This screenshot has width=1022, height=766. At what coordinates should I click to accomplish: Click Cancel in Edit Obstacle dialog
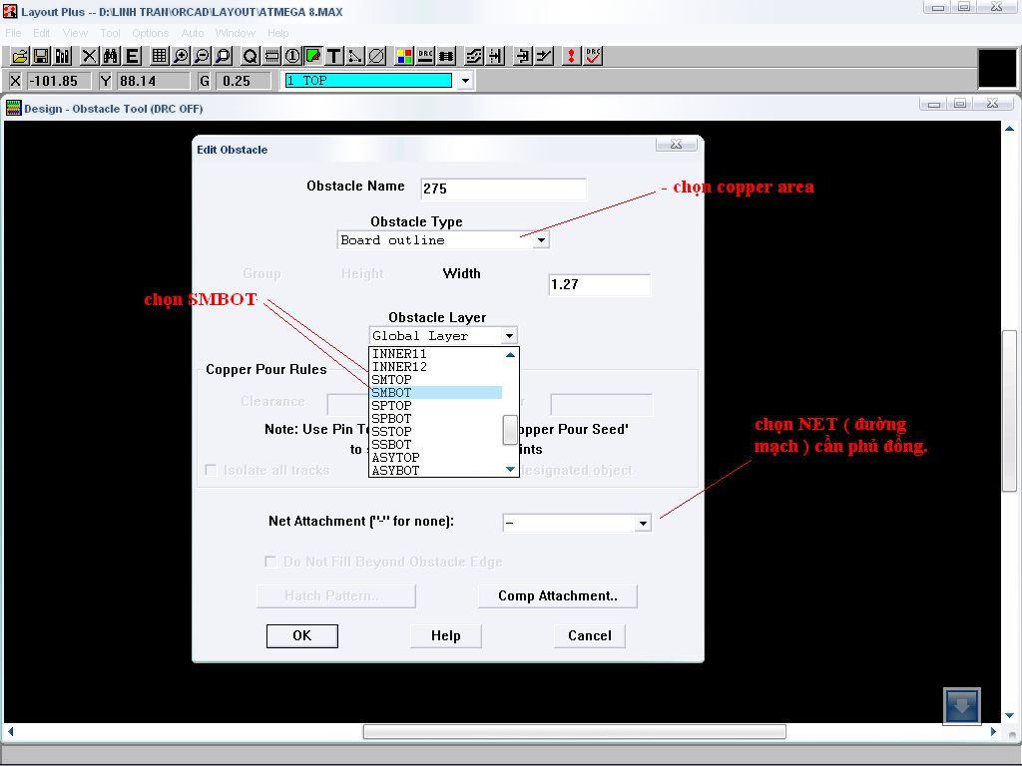point(589,635)
